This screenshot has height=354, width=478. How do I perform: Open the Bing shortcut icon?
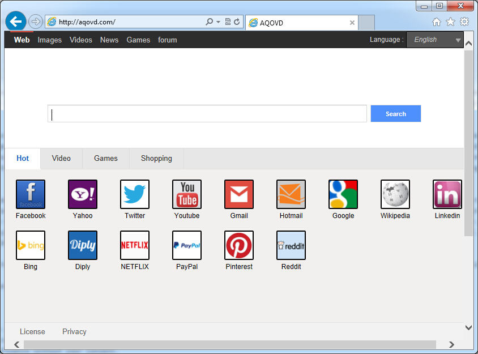[x=31, y=245]
